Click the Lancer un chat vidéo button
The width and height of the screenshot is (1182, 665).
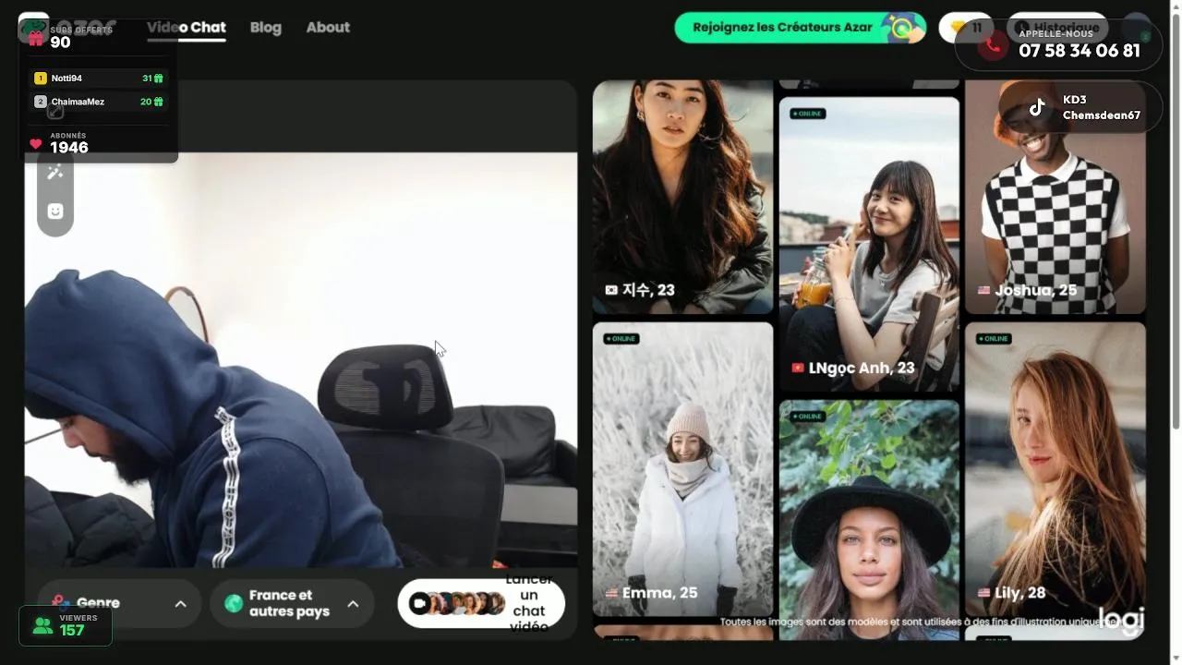[x=481, y=603]
